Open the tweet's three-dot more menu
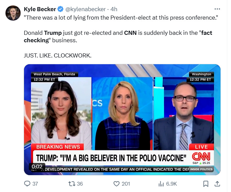 [217, 9]
